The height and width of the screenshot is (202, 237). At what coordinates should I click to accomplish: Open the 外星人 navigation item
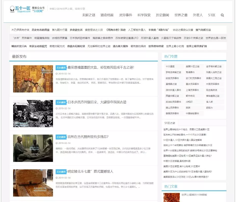(x=198, y=15)
